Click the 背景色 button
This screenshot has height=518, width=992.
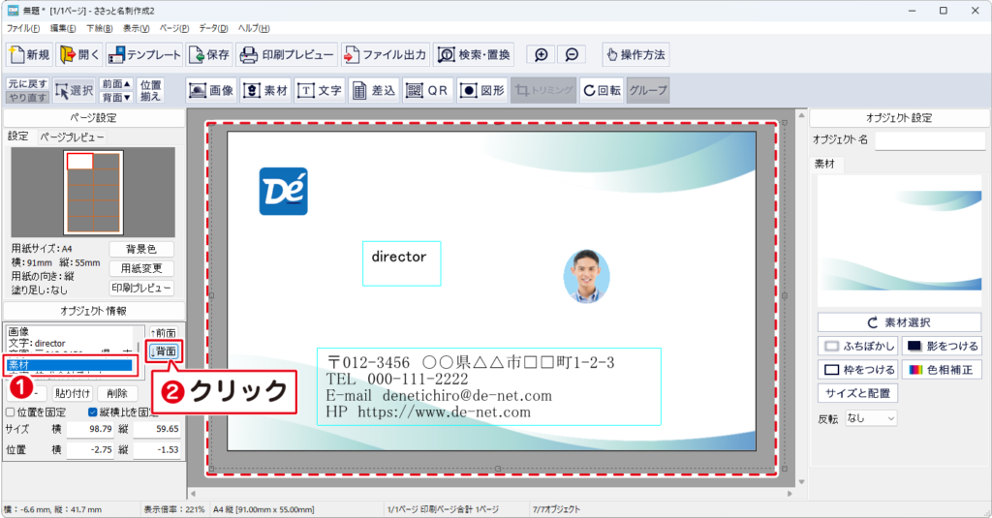tap(141, 249)
